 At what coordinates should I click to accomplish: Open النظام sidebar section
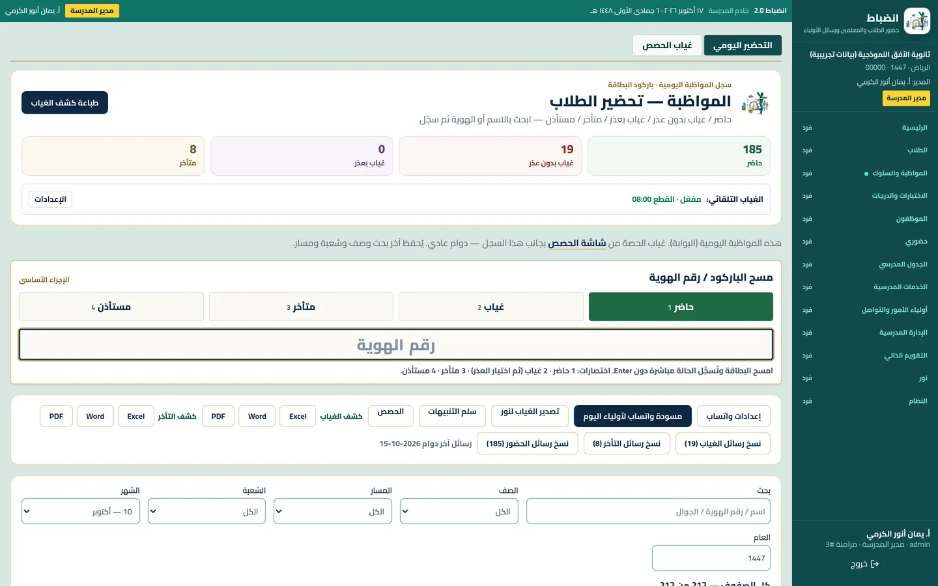(x=864, y=401)
